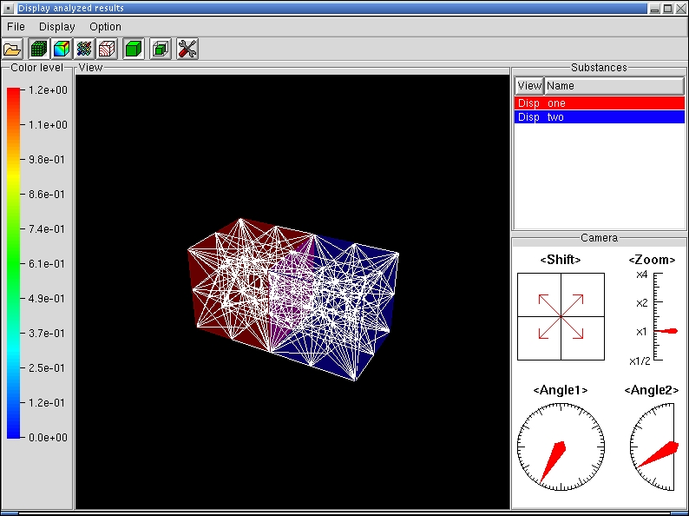Click the Angle1 dial needle
The height and width of the screenshot is (516, 689).
point(554,460)
